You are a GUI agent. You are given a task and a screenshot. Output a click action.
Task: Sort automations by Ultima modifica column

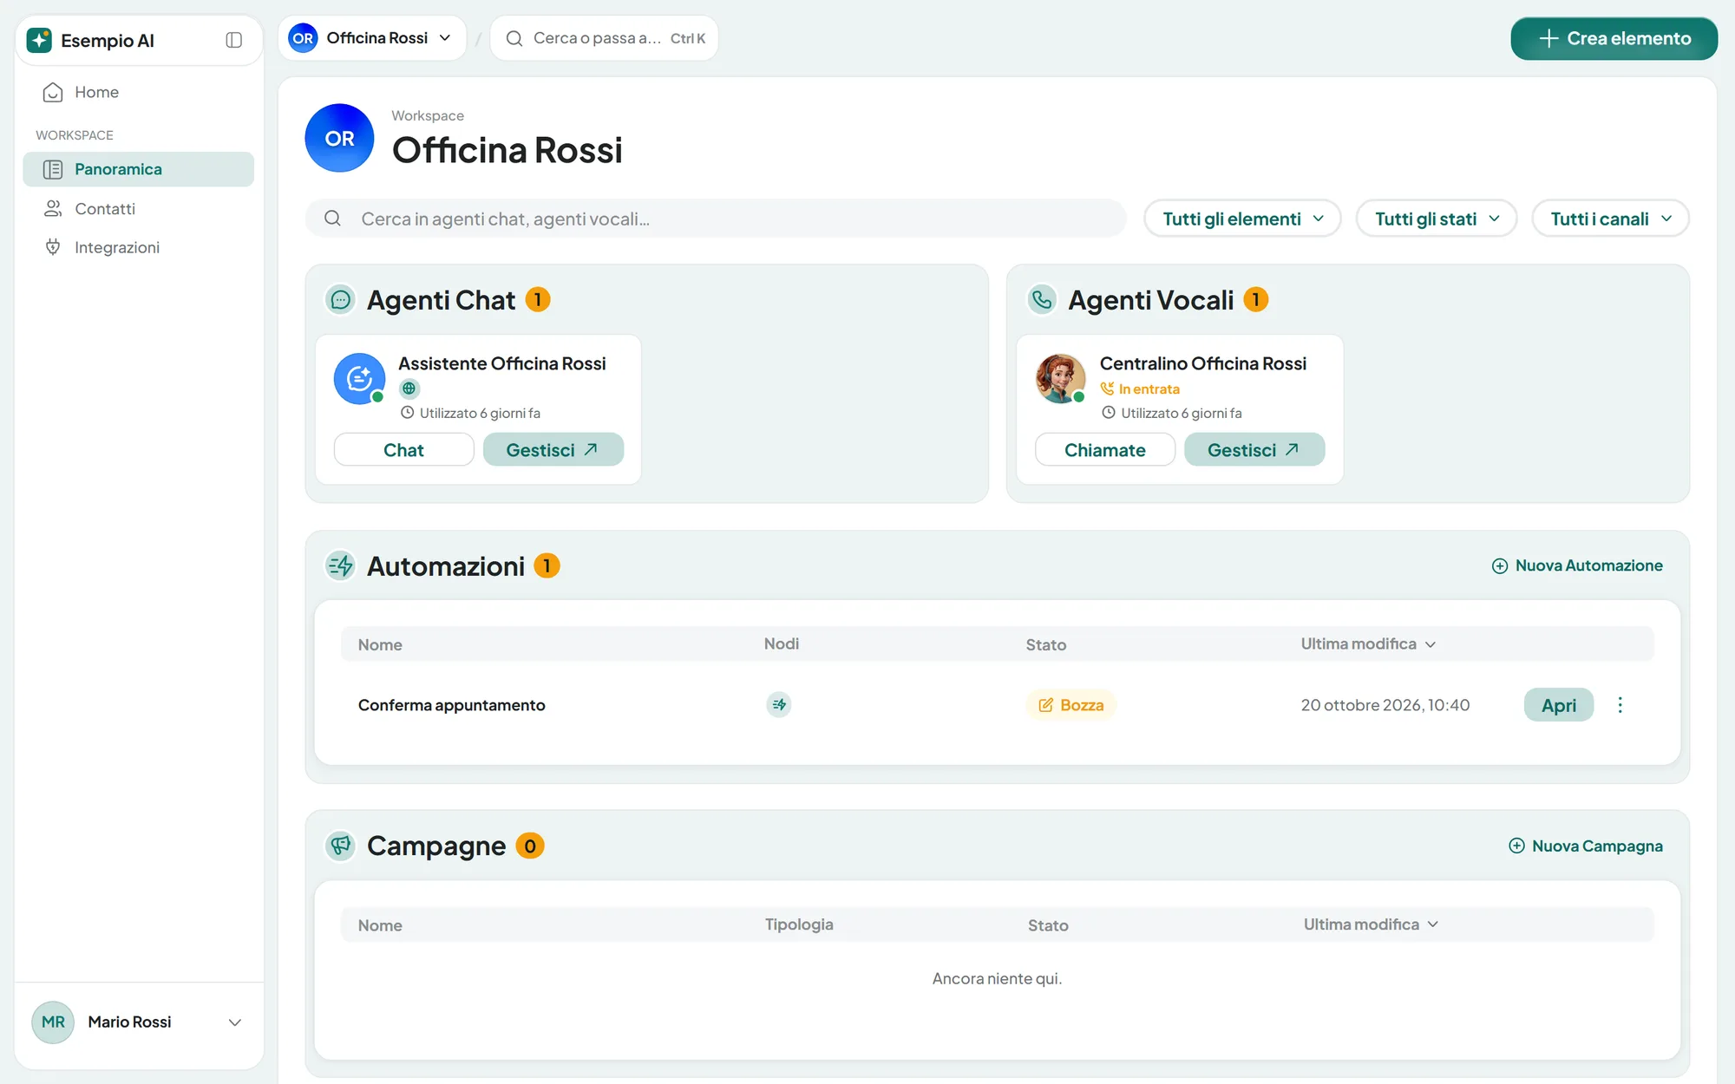1368,644
